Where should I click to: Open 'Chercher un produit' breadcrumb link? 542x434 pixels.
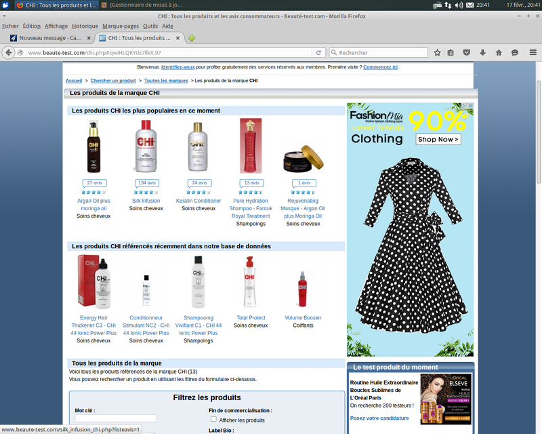point(113,81)
